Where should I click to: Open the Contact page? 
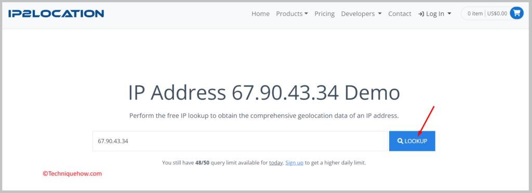400,14
